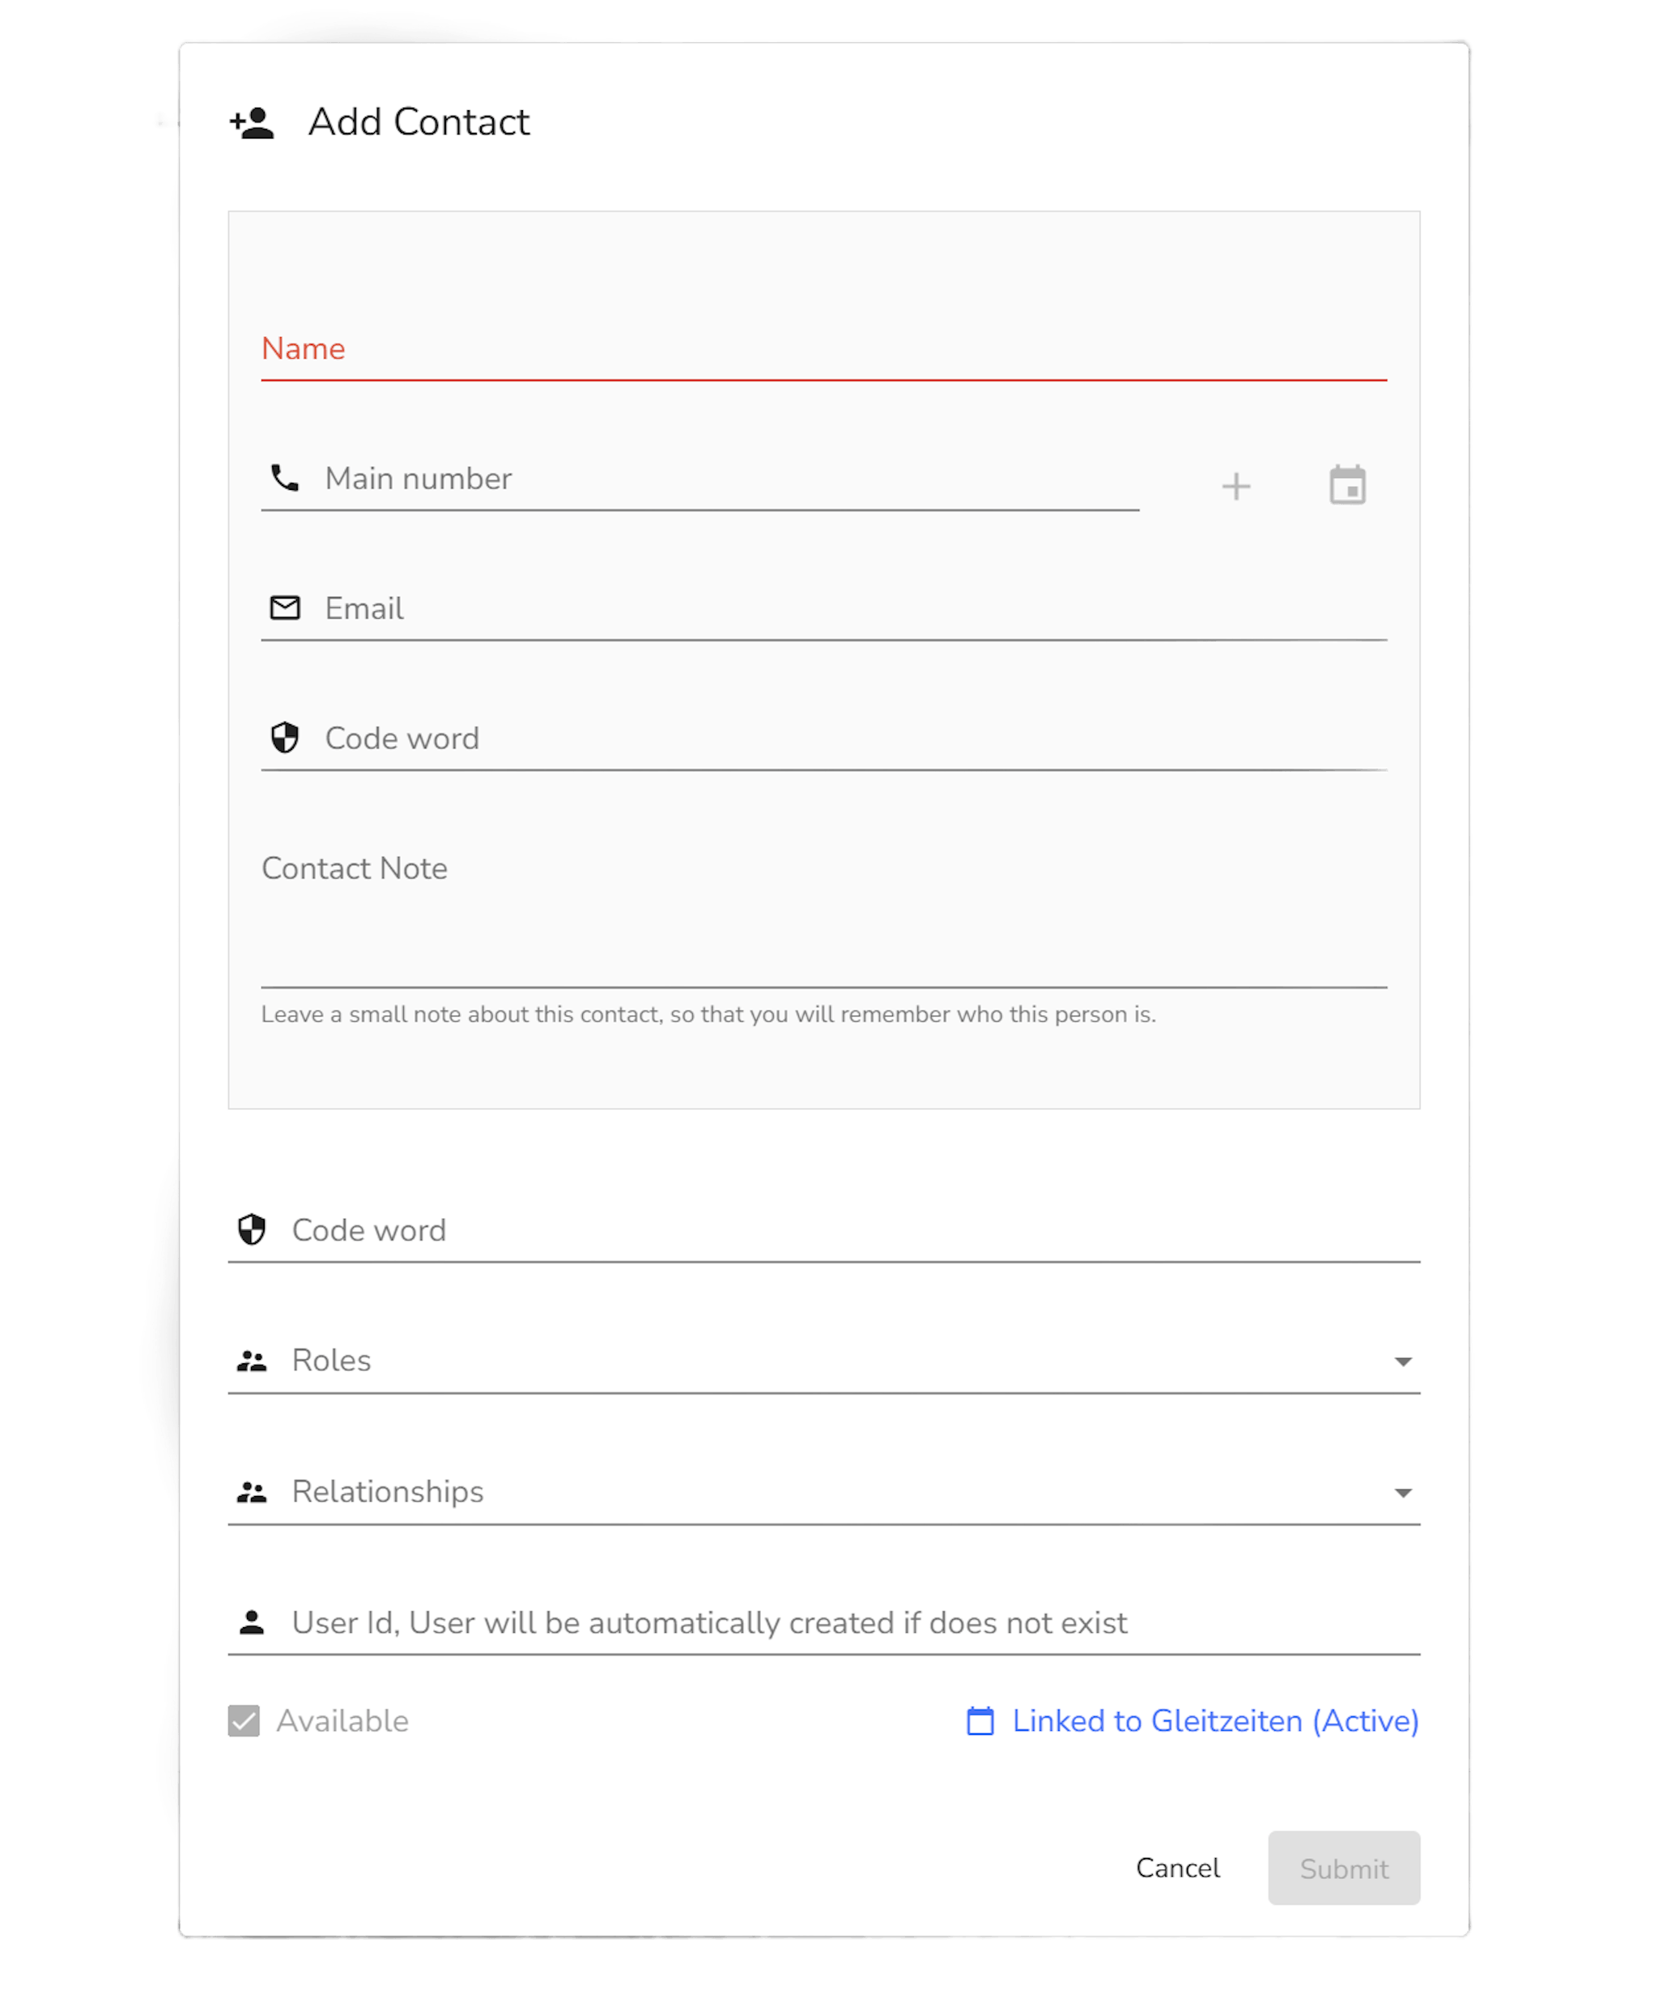Click the shield icon inside the contact panel
Image resolution: width=1658 pixels, height=1990 pixels.
(284, 737)
